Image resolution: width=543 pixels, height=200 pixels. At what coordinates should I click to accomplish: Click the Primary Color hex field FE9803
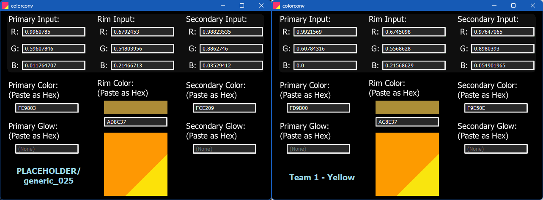click(x=47, y=108)
